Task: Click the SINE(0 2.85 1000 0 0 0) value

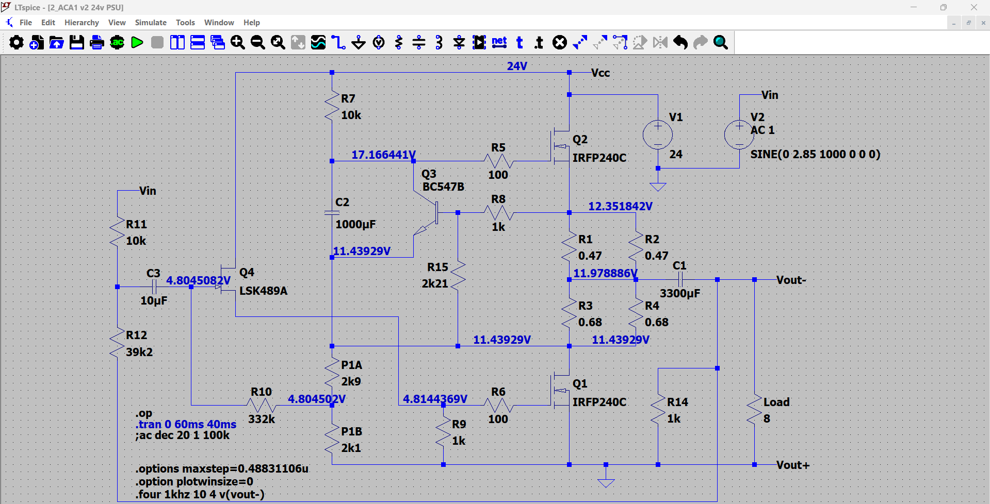Action: [x=816, y=154]
